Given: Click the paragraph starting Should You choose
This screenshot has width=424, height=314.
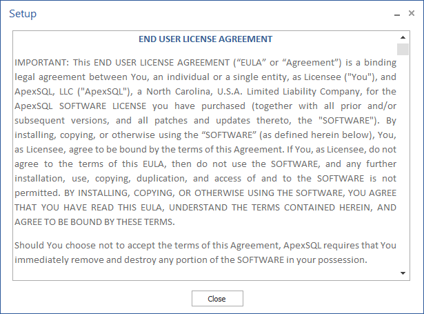Looking at the screenshot, I should click(205, 253).
